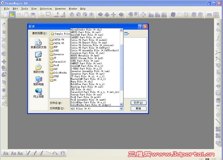
Task: Click the dialog help question-mark button
Action: (140, 26)
